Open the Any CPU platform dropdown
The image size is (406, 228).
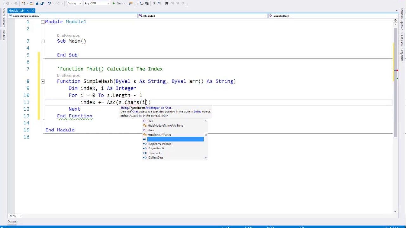pos(97,3)
